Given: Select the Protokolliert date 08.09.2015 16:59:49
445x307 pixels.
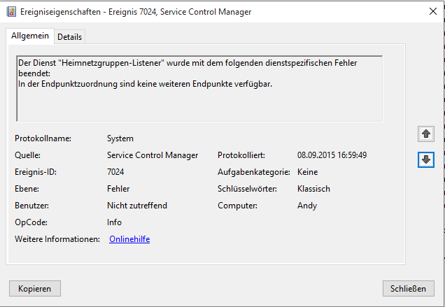Looking at the screenshot, I should [x=332, y=155].
